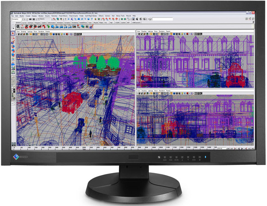Screen dimensions: 267x206
Task: Open the Renderer menu of the top-right panel
Action: pyautogui.click(x=161, y=31)
